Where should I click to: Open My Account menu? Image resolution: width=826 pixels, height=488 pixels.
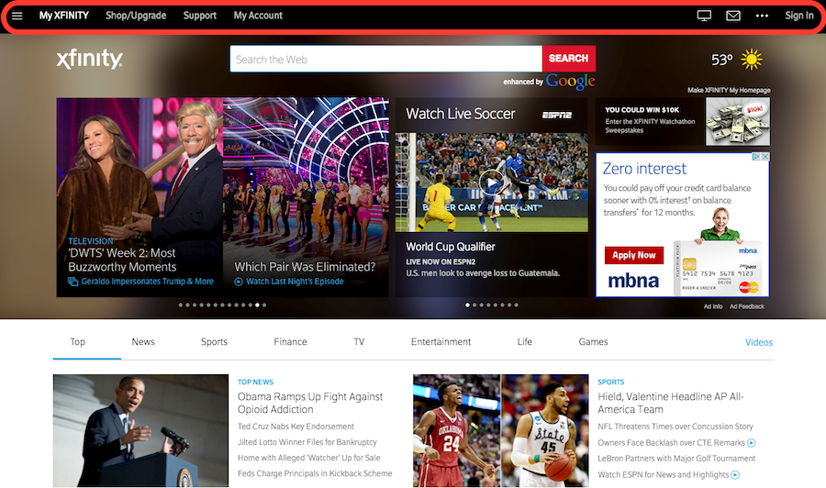click(258, 16)
